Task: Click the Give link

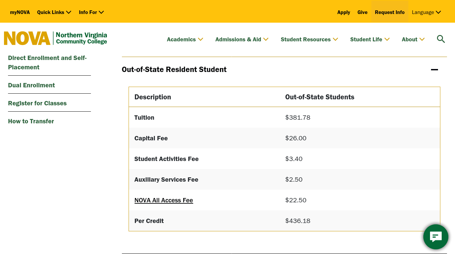Action: (362, 12)
